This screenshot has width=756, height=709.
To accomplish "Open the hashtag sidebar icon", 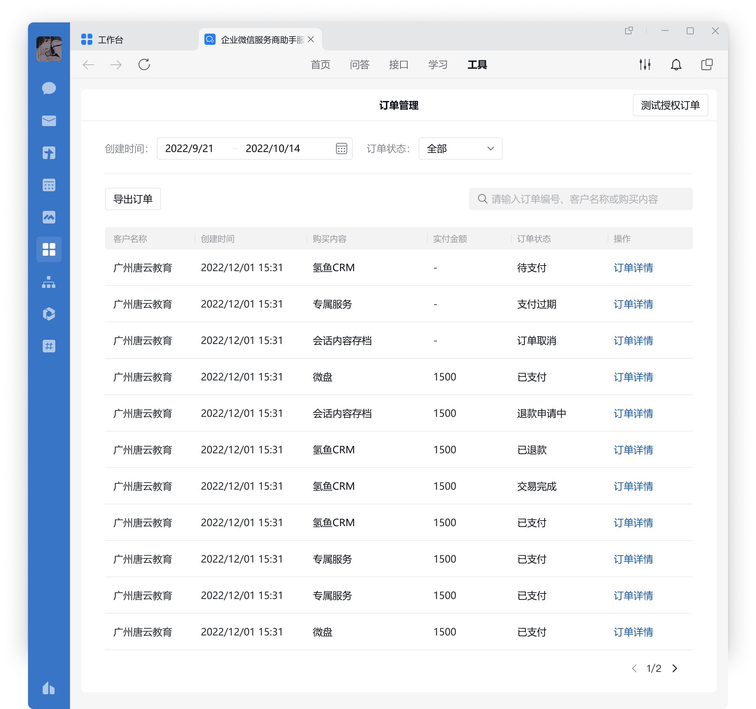I will click(x=49, y=346).
